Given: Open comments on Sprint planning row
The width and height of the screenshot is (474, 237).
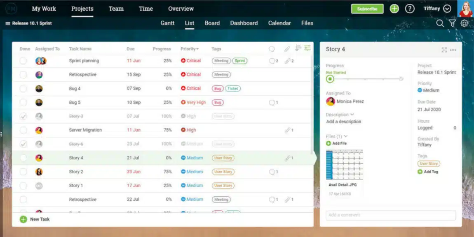Looking at the screenshot, I should pyautogui.click(x=273, y=61).
